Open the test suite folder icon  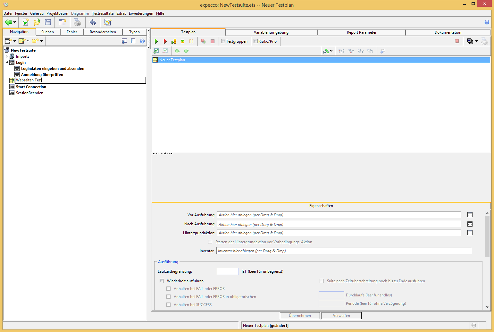37,22
